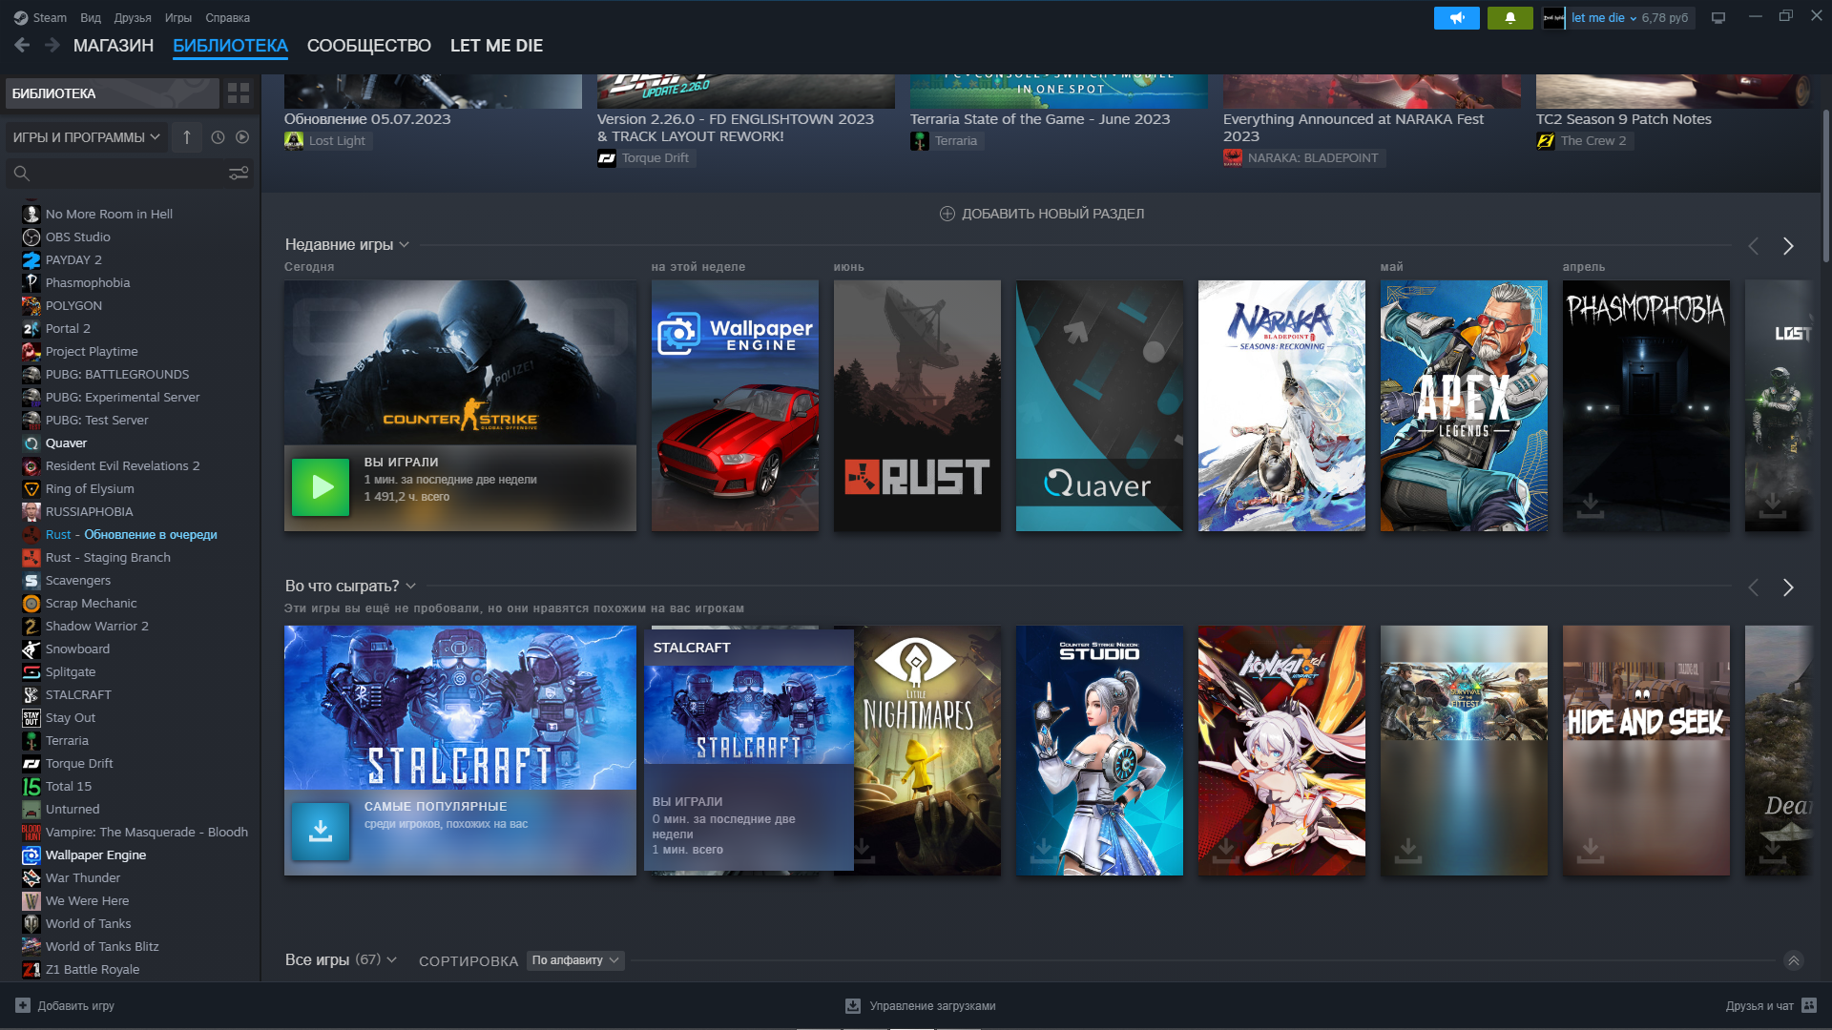The height and width of the screenshot is (1030, 1832).
Task: Switch to the МАГАЗИН tab
Action: click(114, 46)
